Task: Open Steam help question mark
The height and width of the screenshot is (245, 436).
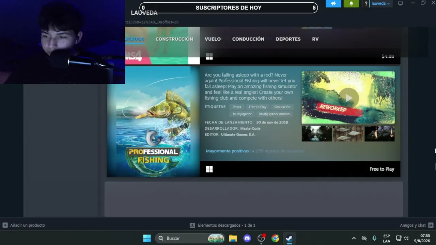Action: pyautogui.click(x=366, y=4)
